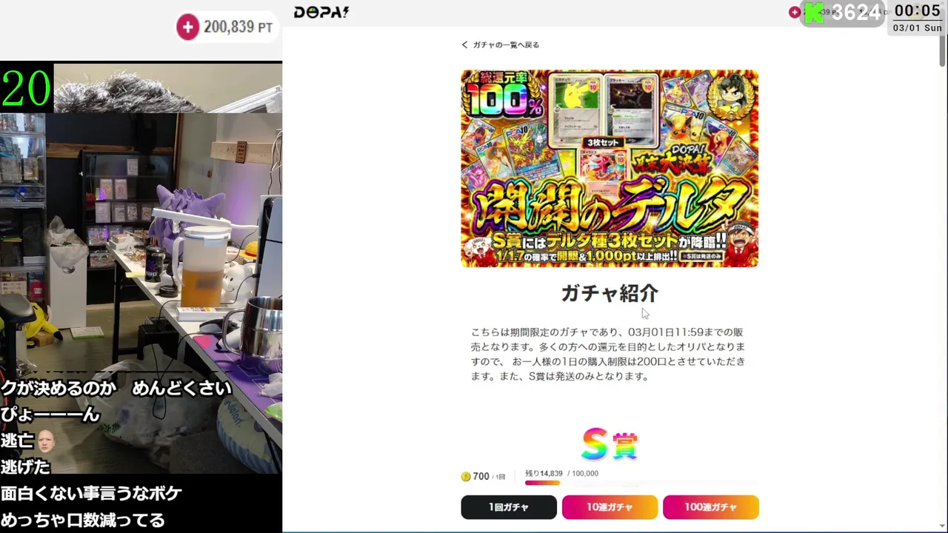Click the pink plus icon beside 200,839 PT
The image size is (948, 533).
(187, 27)
